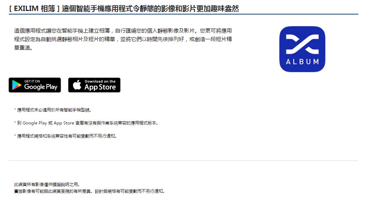Click the heading beginning "[ EXILIM 相簿 ]"
This screenshot has width=365, height=198.
[124, 8]
